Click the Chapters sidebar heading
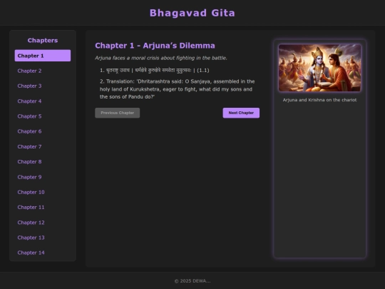The height and width of the screenshot is (289, 385). (43, 40)
